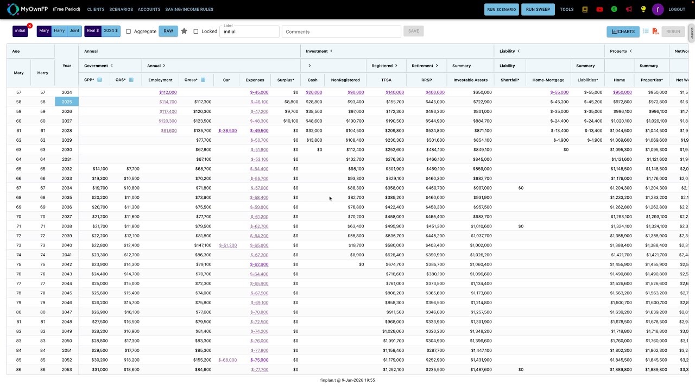The image size is (695, 391).
Task: Click the MyOwnFP logo icon
Action: [x=13, y=9]
